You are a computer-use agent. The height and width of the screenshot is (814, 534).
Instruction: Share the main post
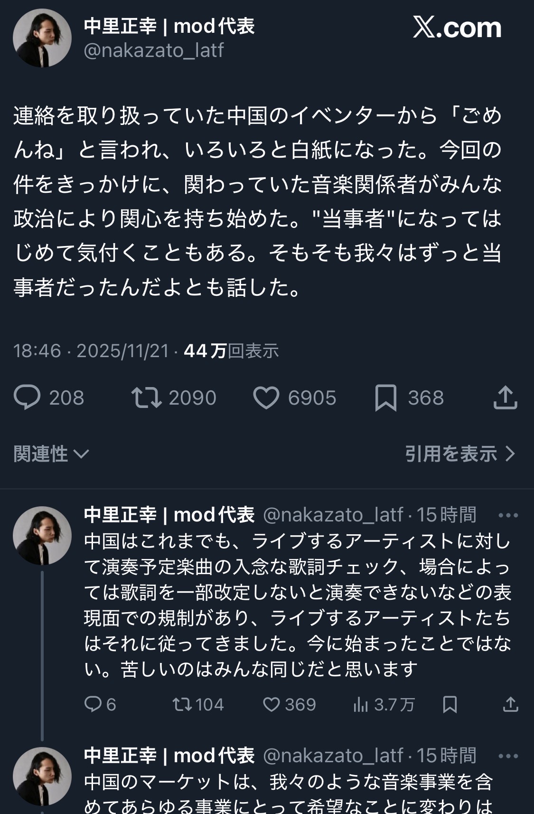point(505,398)
